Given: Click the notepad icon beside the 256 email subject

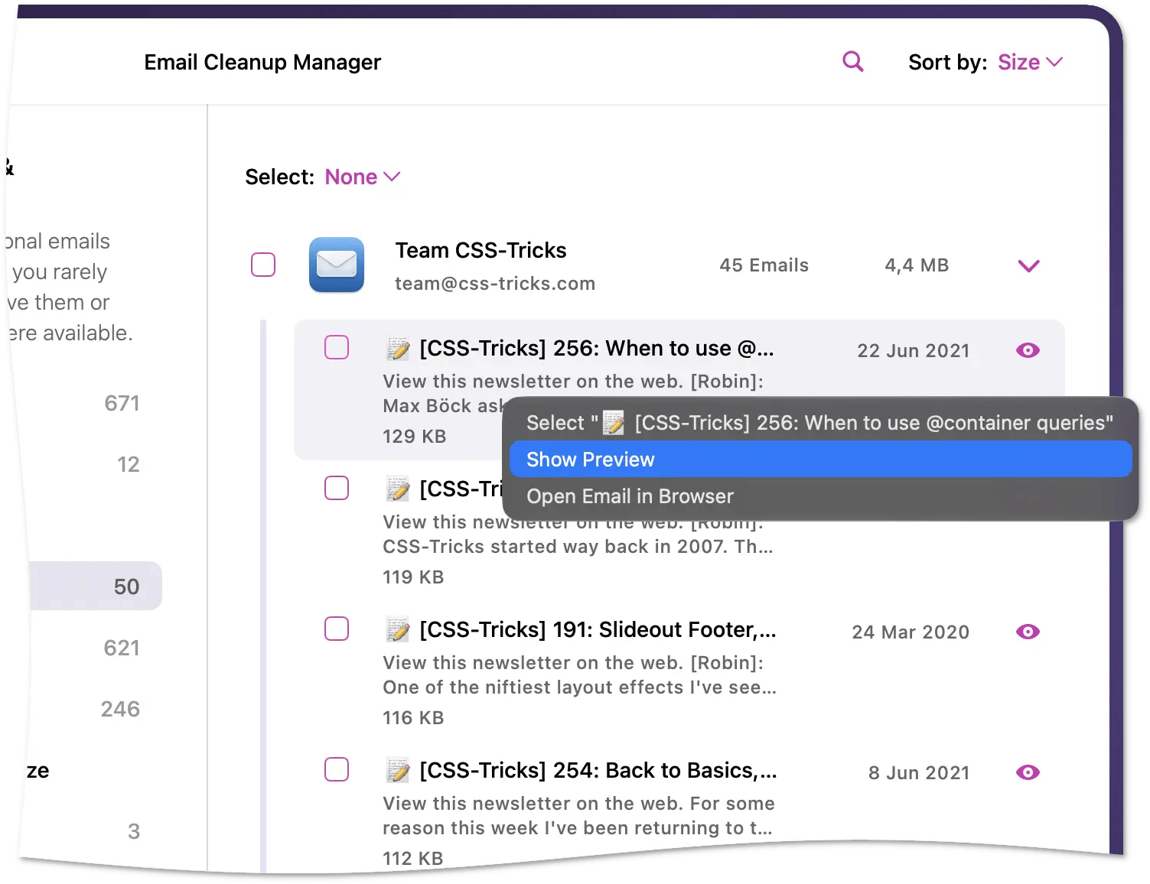Looking at the screenshot, I should pyautogui.click(x=398, y=349).
